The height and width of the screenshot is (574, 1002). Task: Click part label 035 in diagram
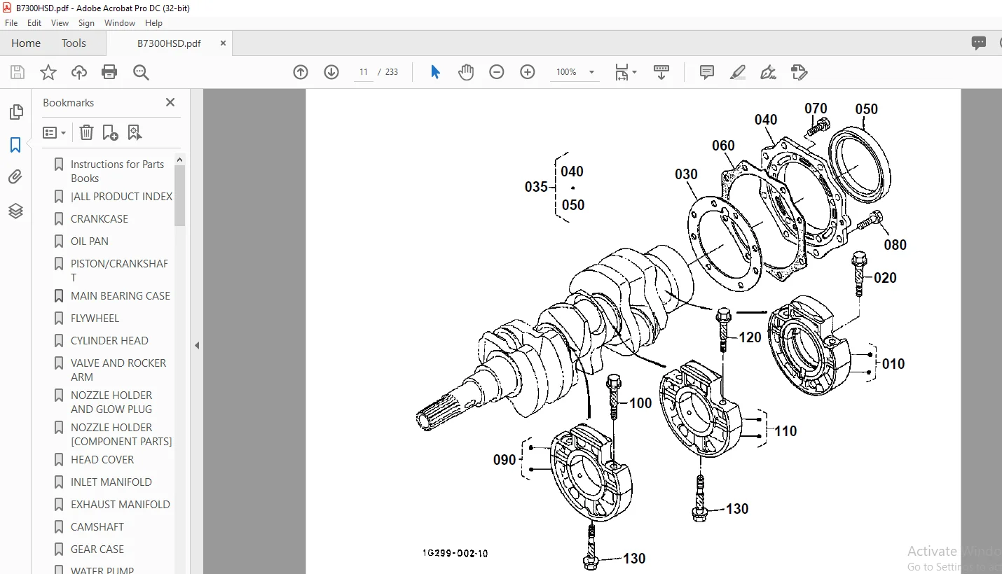tap(536, 187)
